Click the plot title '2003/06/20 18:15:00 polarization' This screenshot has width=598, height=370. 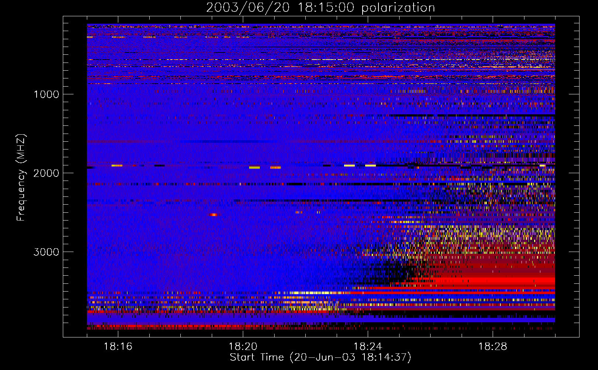[x=320, y=7]
